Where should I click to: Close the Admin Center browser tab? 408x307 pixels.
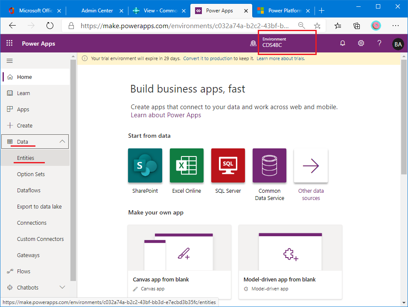click(121, 11)
